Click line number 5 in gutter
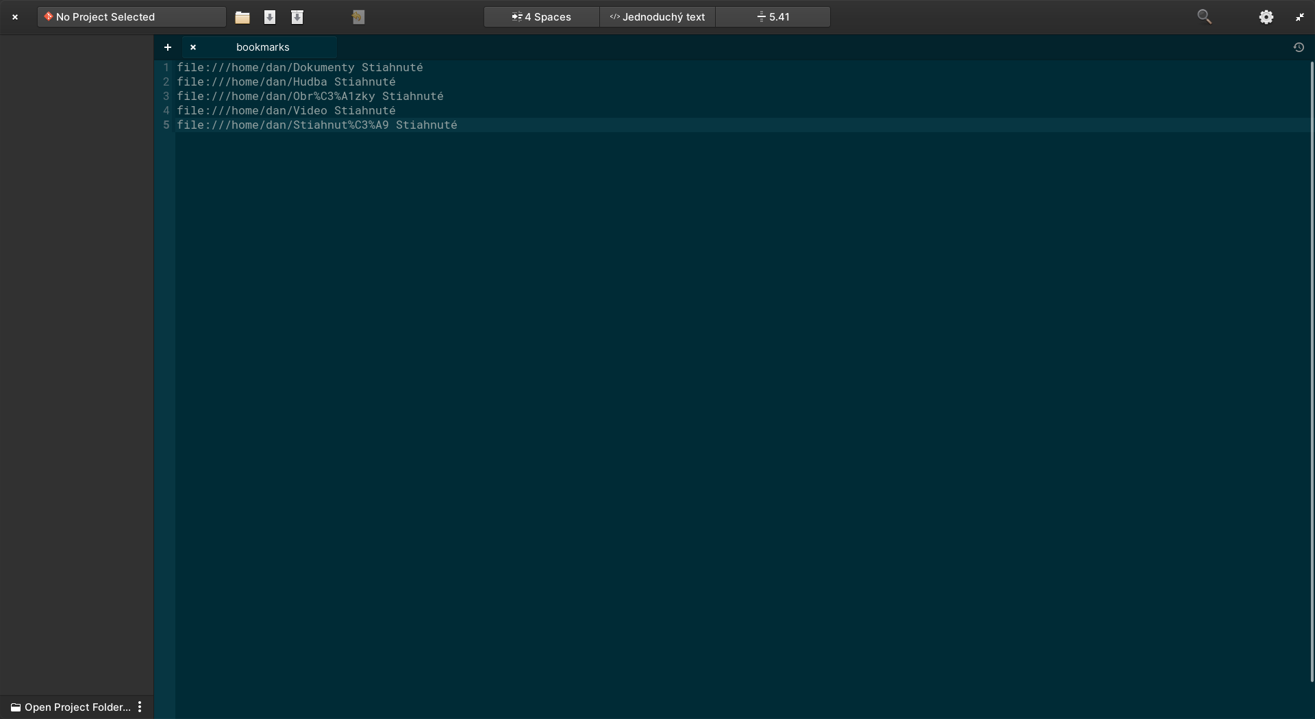Screen dimensions: 1315x719 coord(166,125)
